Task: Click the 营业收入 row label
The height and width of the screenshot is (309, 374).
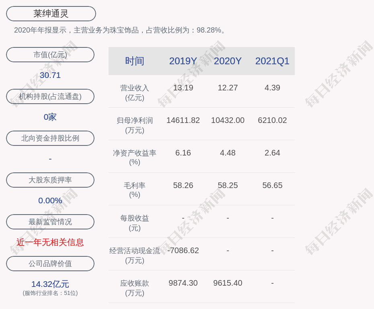Action: (x=135, y=93)
